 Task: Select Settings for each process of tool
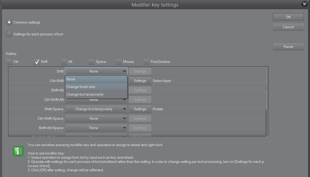9,34
